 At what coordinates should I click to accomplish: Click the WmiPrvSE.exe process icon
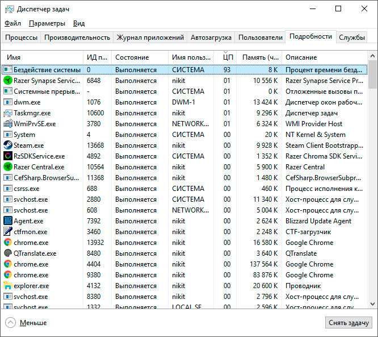click(8, 124)
